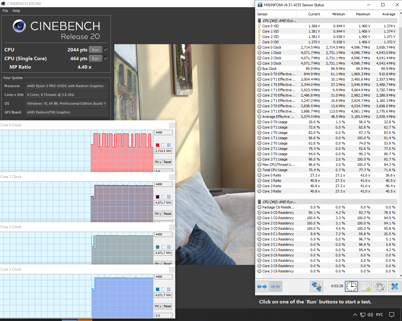Switch input language via РУС indicator
Image resolution: width=402 pixels, height=321 pixels.
380,315
